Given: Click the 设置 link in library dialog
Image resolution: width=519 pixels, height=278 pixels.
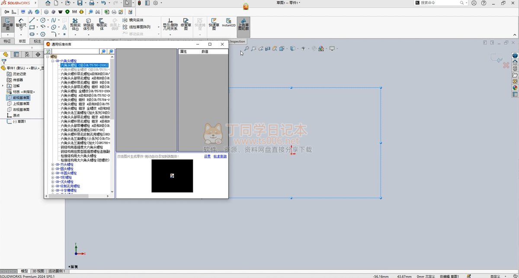Looking at the screenshot, I should (207, 156).
